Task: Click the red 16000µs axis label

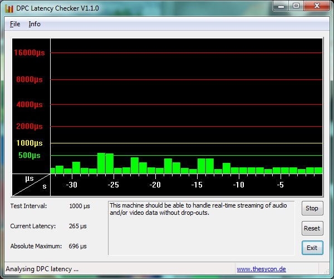Action: [x=29, y=53]
